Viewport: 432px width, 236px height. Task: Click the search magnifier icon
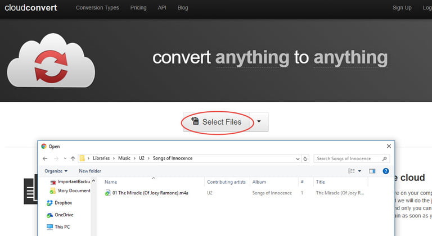[385, 158]
